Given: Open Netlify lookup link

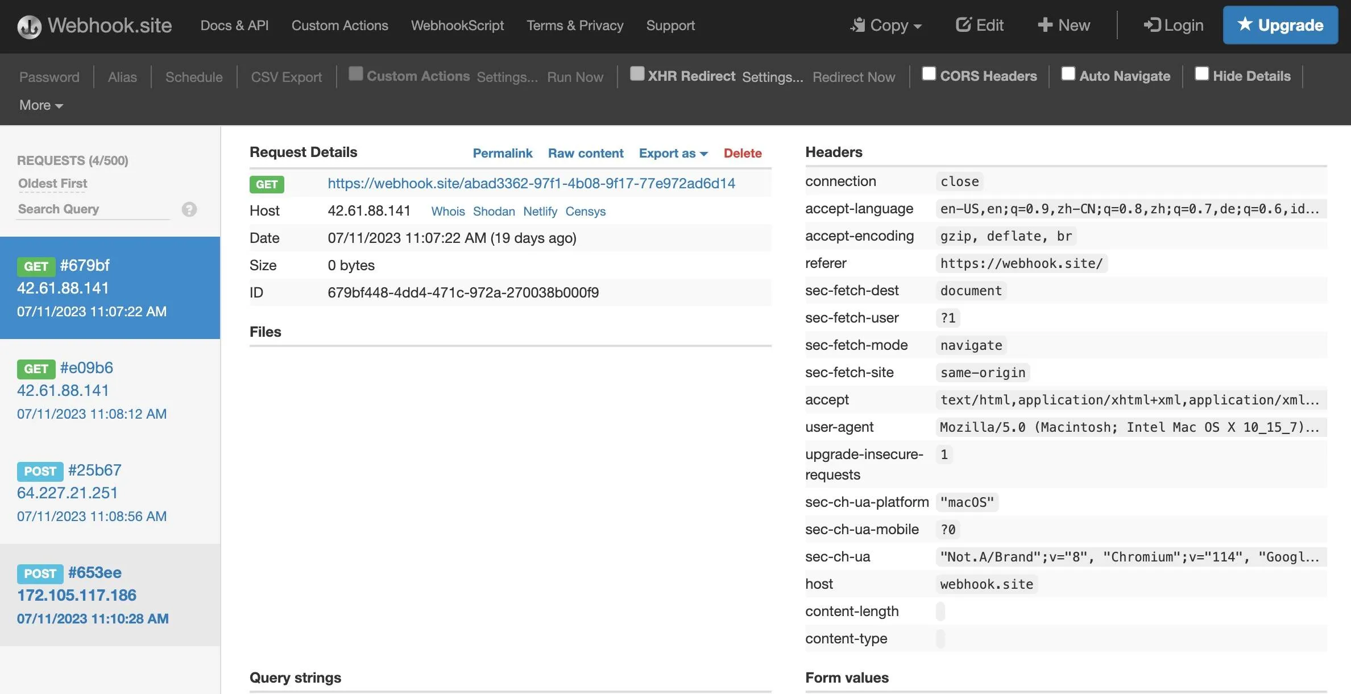Looking at the screenshot, I should point(540,212).
